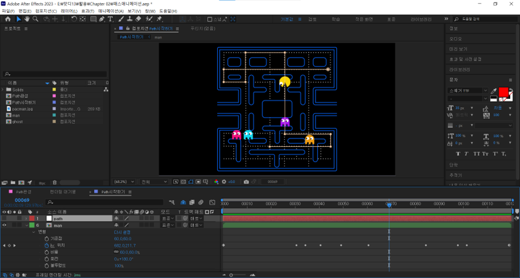The width and height of the screenshot is (520, 278).
Task: Select the Zoom magnifier tool
Action: tap(35, 20)
